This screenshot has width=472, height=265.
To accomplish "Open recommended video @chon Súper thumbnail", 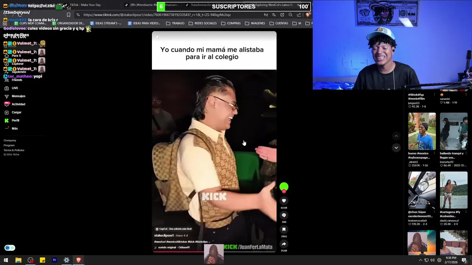I will (x=422, y=190).
